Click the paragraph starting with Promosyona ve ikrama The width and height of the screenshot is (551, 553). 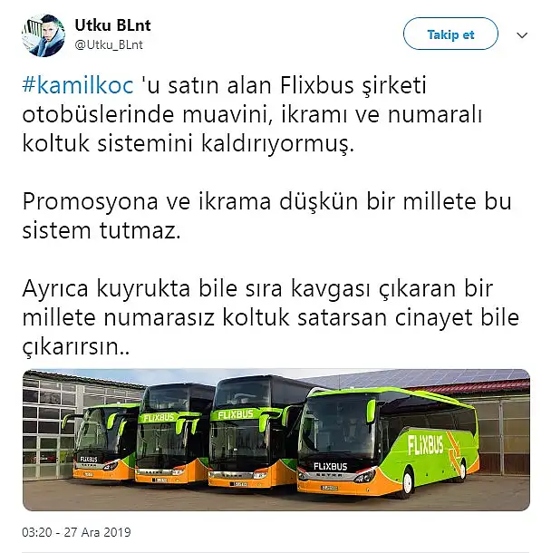click(x=266, y=216)
